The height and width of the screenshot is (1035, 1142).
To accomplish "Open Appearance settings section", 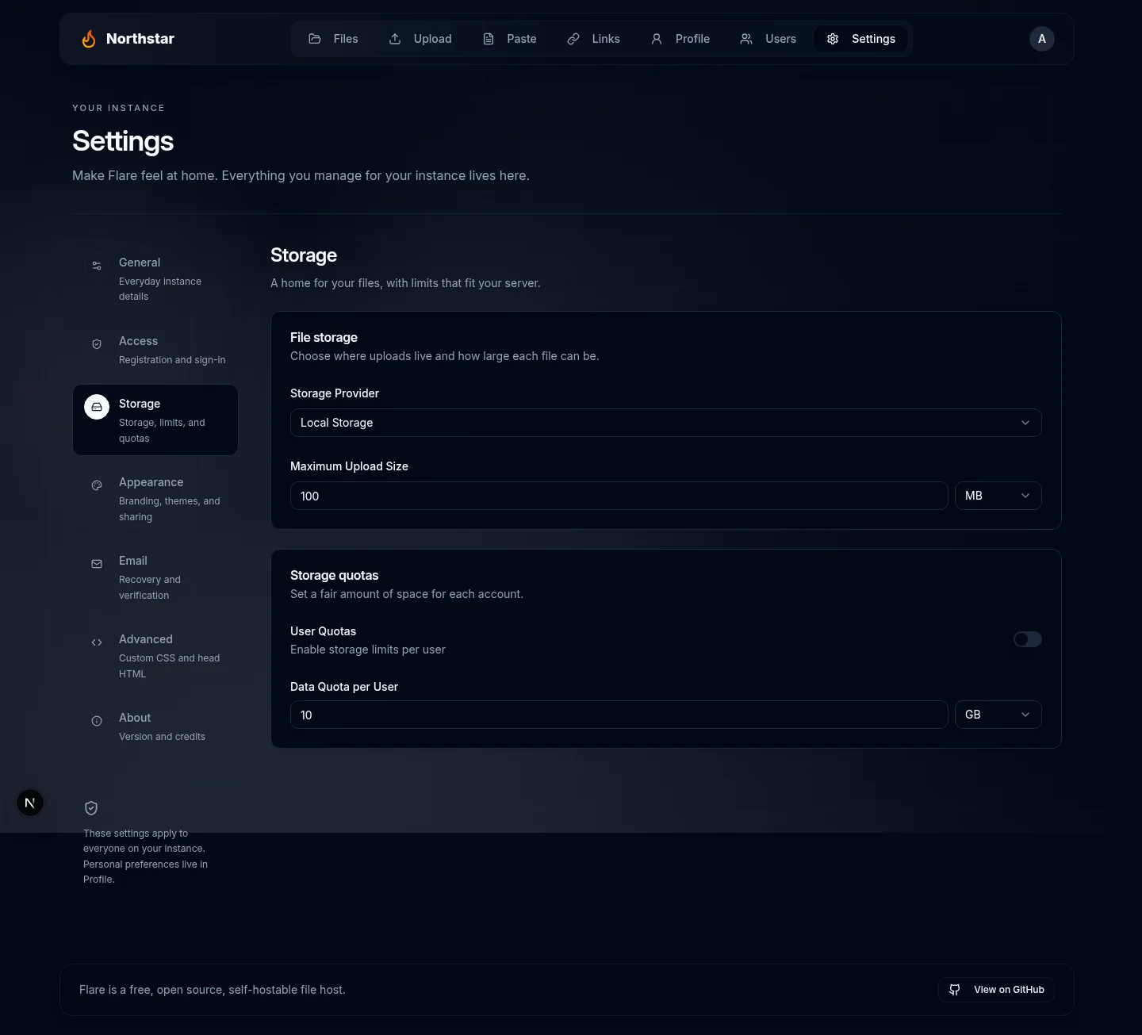I will click(155, 499).
